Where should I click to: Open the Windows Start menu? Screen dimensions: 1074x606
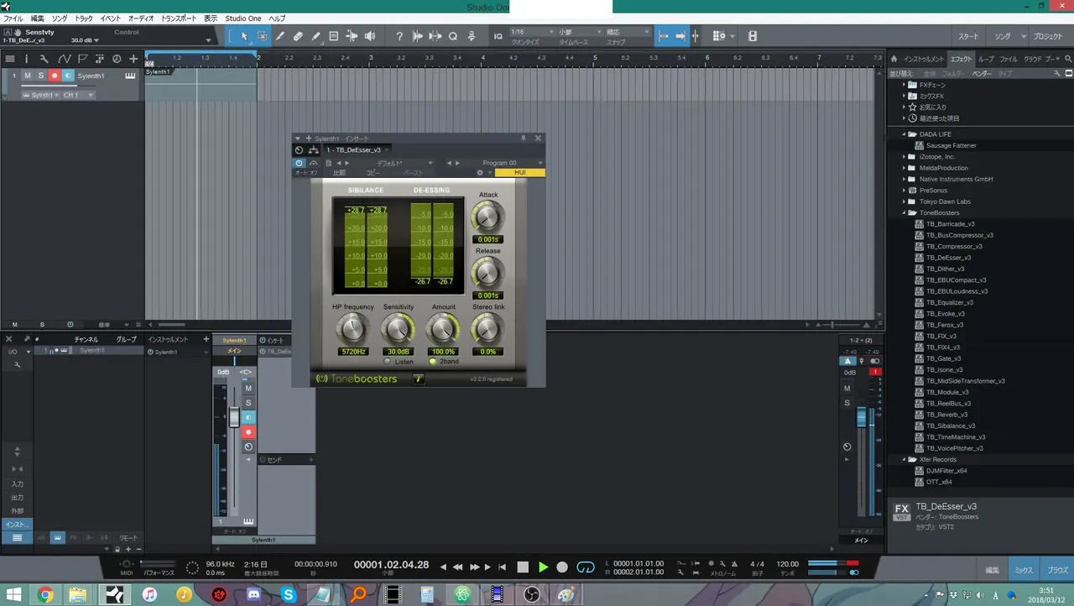[x=14, y=594]
